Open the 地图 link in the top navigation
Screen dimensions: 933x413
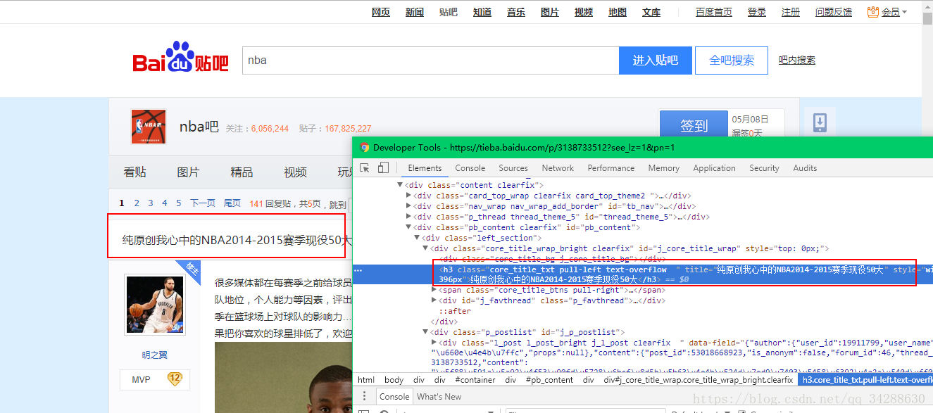(x=618, y=12)
